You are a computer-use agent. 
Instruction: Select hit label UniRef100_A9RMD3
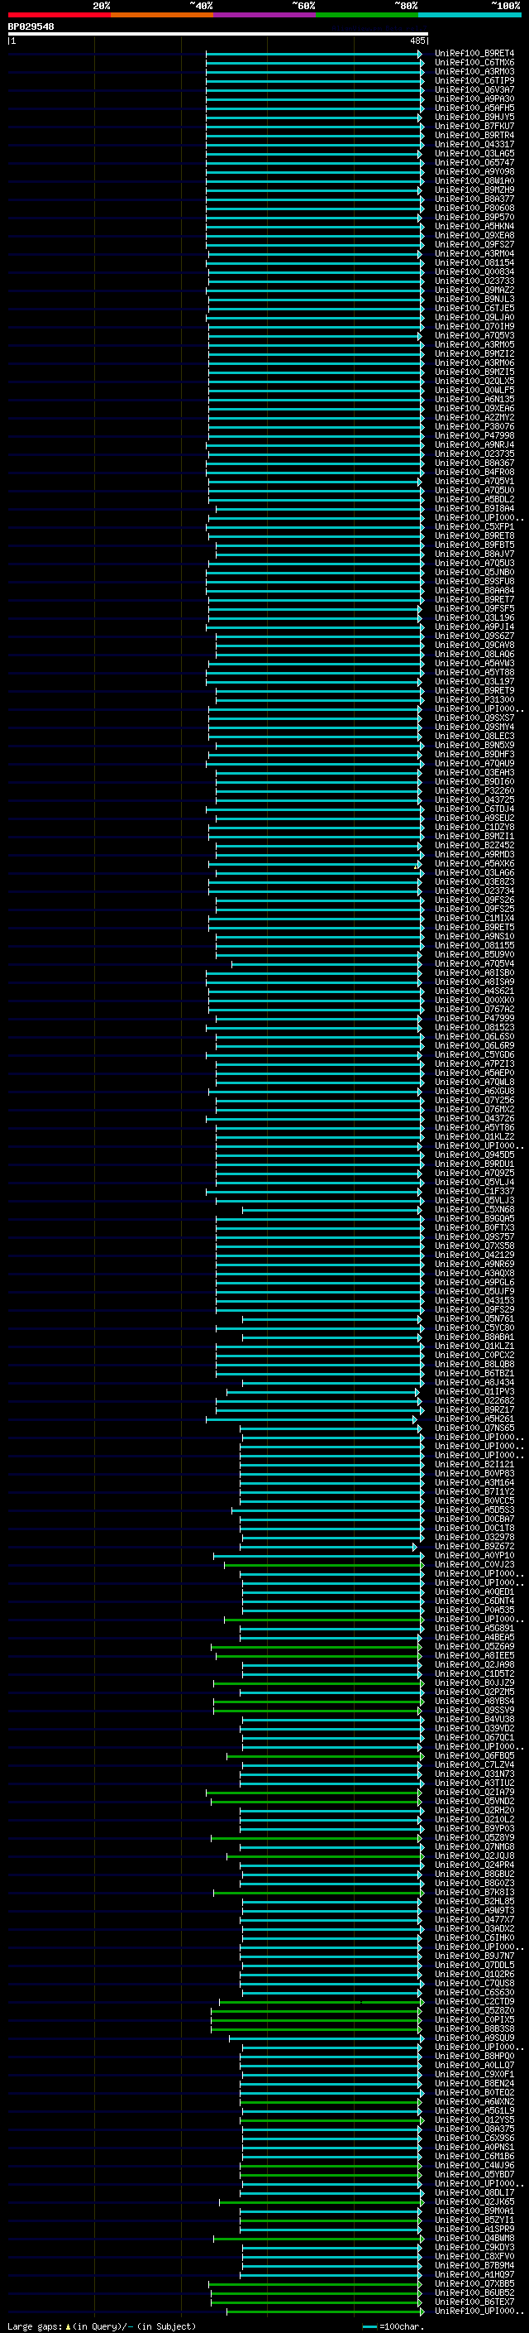pos(474,854)
